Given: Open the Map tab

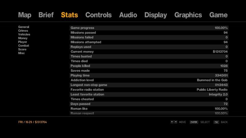Looking at the screenshot, I should pyautogui.click(x=25, y=15).
